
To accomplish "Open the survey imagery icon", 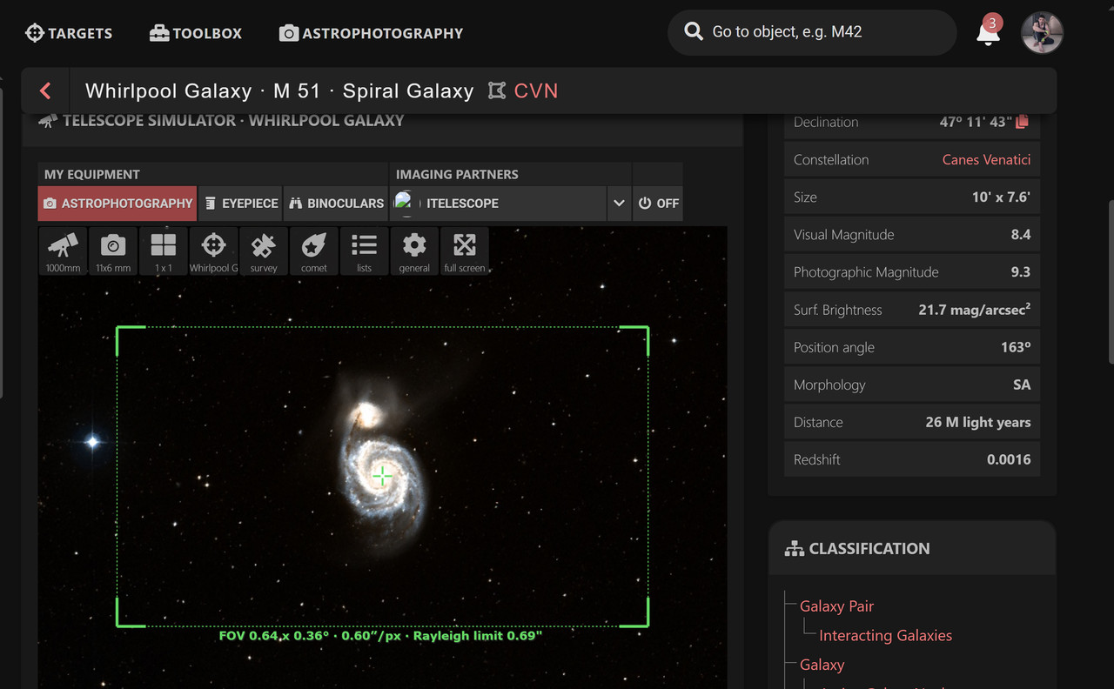I will [x=264, y=251].
